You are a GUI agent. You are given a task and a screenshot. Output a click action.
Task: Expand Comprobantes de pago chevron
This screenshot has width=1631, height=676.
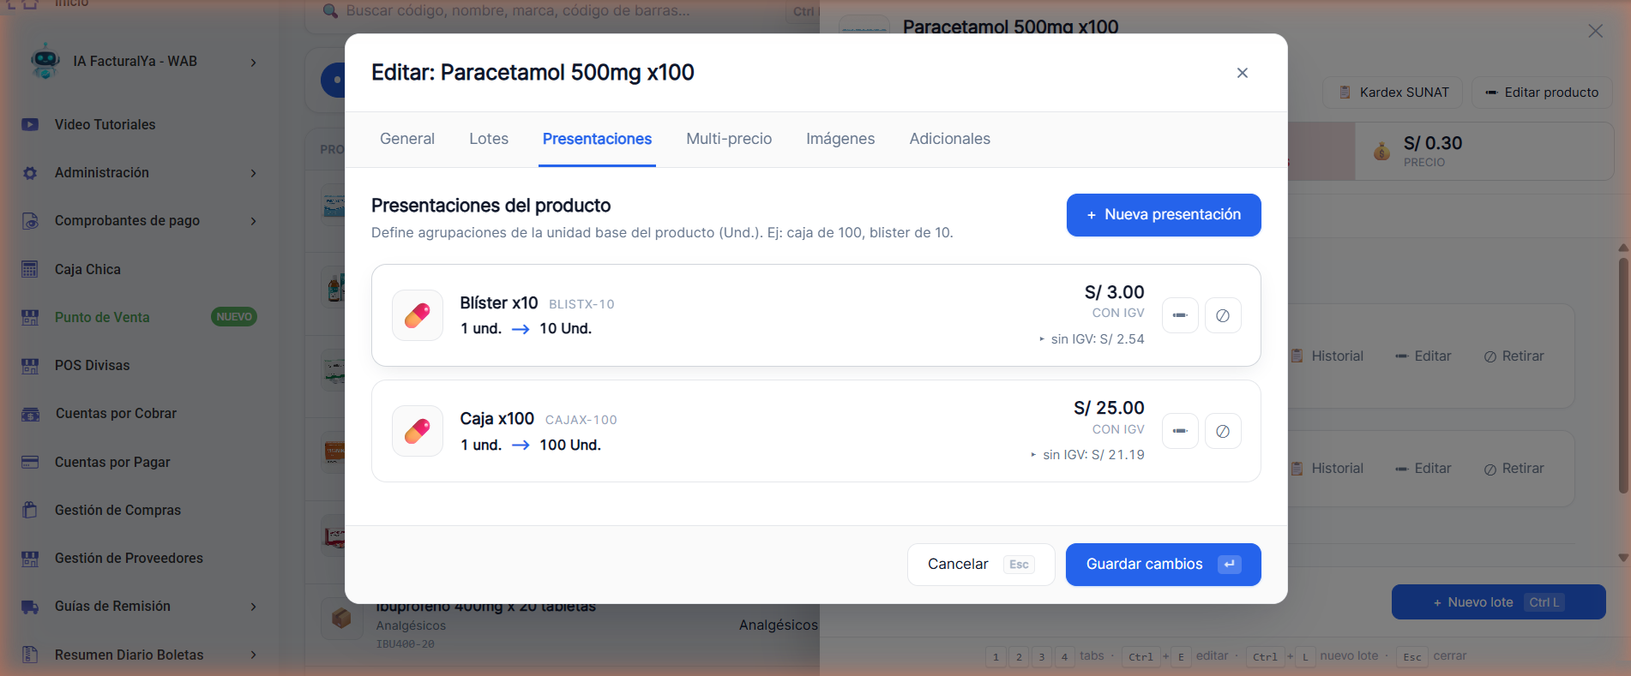(x=253, y=221)
